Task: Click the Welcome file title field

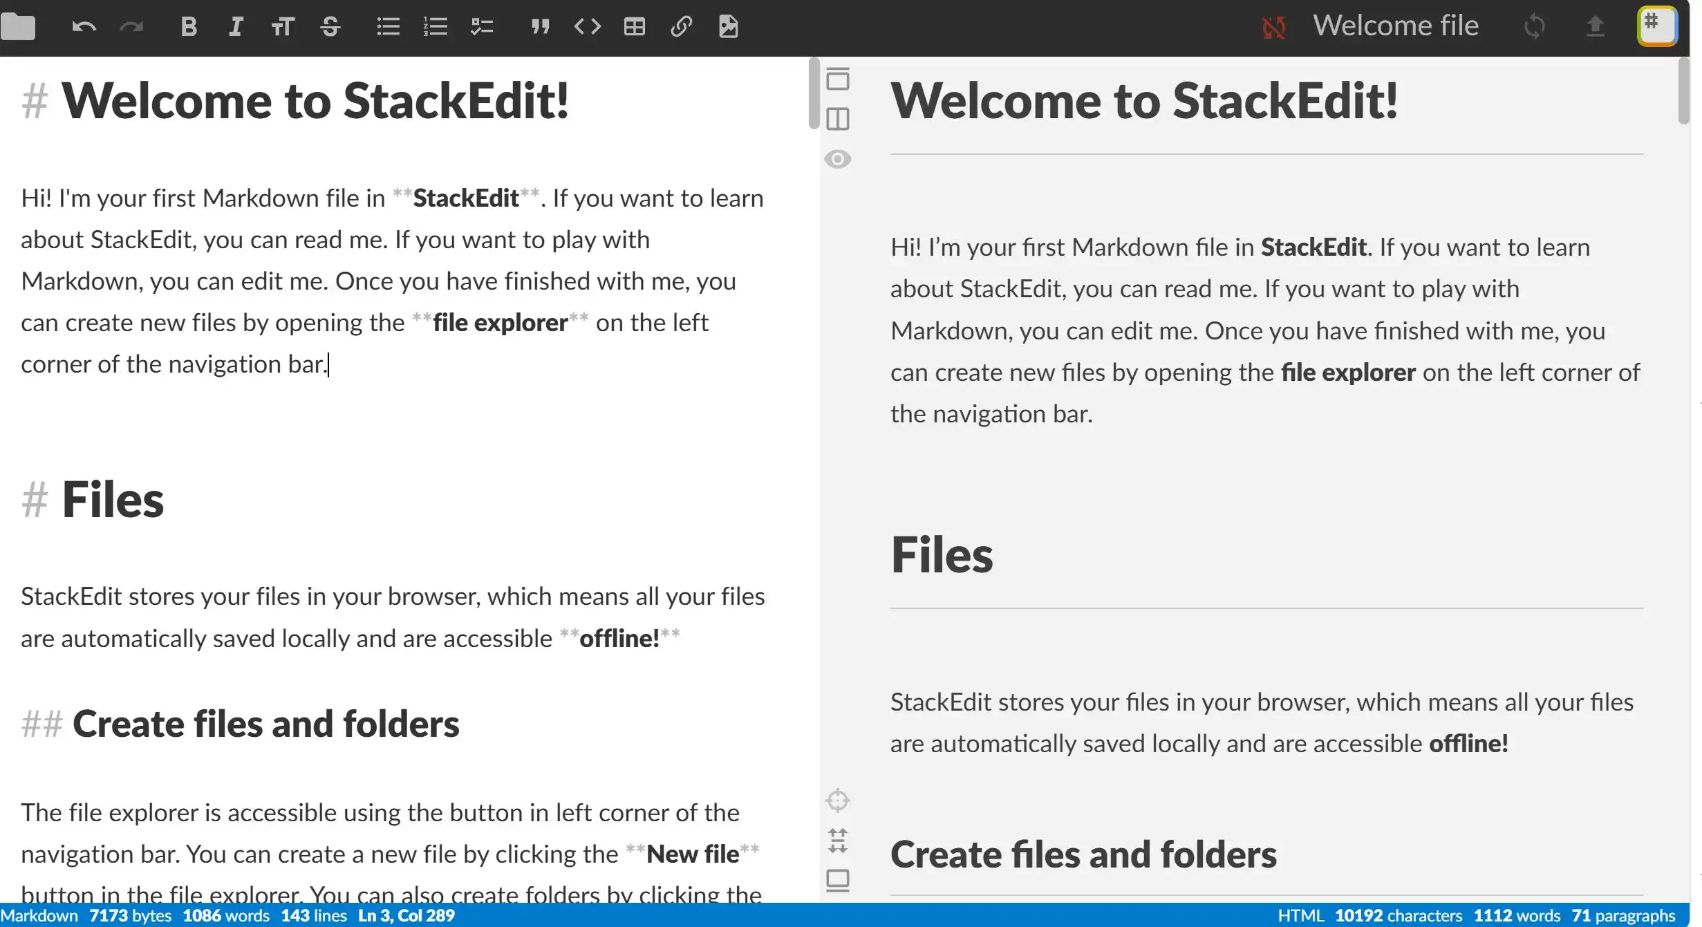Action: point(1396,26)
